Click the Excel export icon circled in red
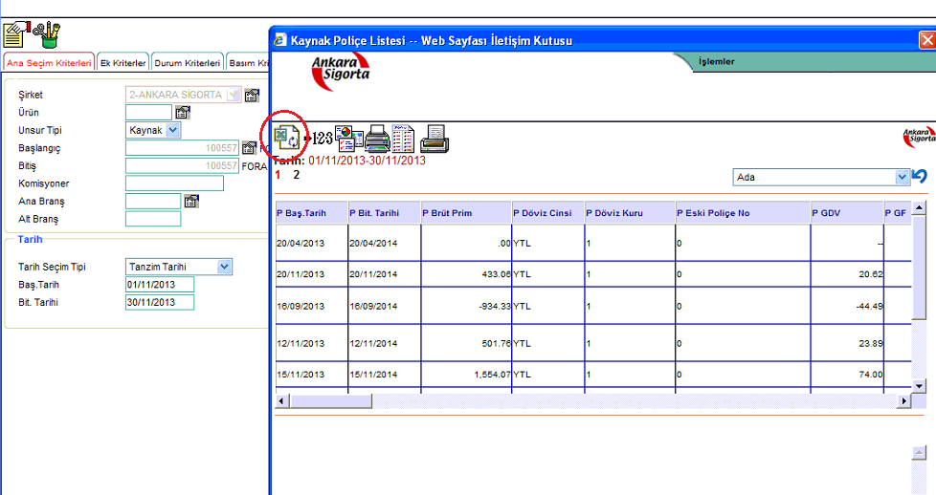Image resolution: width=936 pixels, height=495 pixels. [x=287, y=138]
